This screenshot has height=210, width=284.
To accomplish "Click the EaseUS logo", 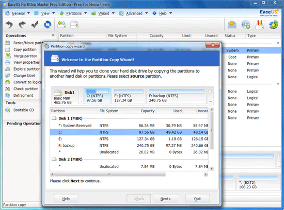I will 269,13.
